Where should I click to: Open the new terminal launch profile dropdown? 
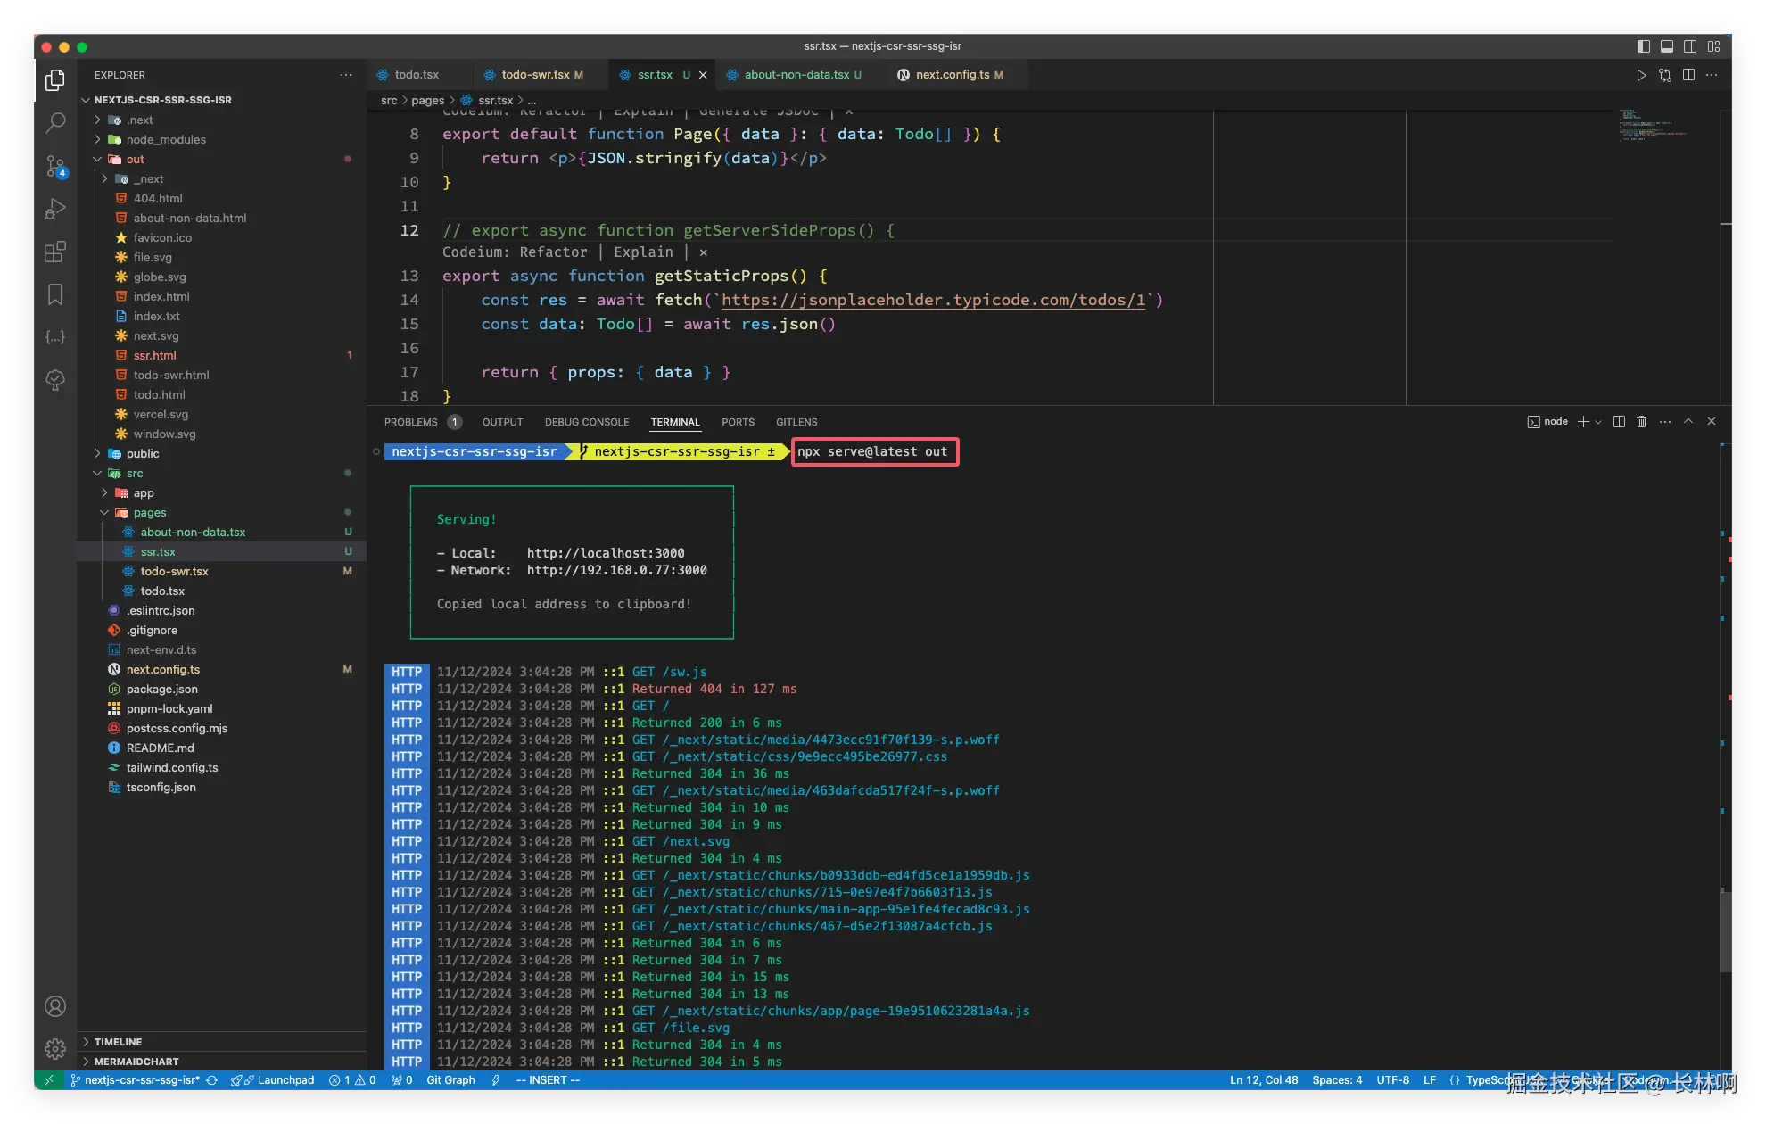(x=1598, y=422)
